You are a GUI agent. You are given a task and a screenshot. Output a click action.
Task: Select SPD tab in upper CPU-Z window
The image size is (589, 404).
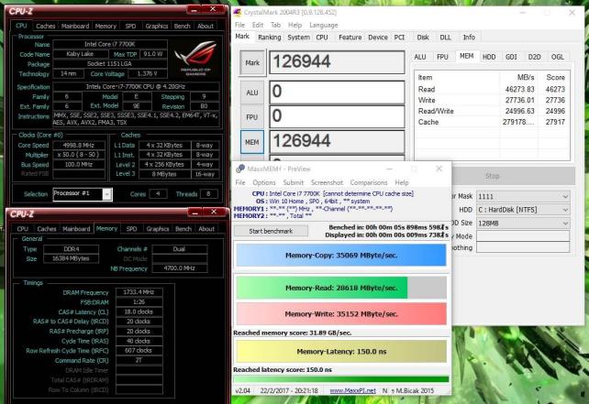pos(130,26)
